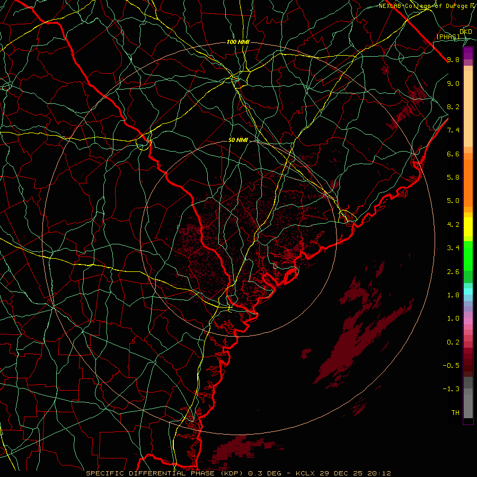Select the 4.2 value beside the color bar
The width and height of the screenshot is (477, 477).
click(453, 225)
